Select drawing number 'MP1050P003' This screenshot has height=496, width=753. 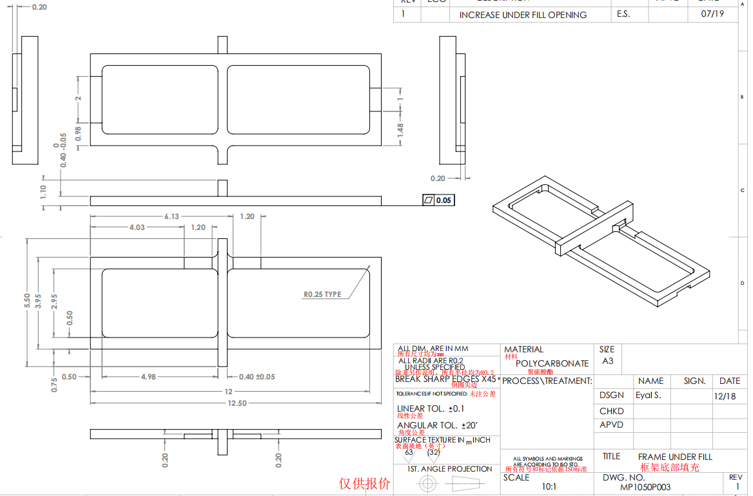(x=645, y=487)
